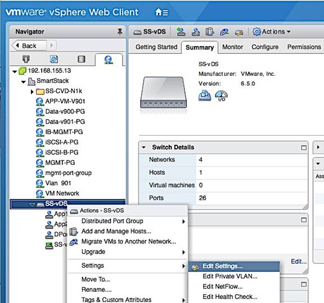Switch to the Monitor tab

232,47
